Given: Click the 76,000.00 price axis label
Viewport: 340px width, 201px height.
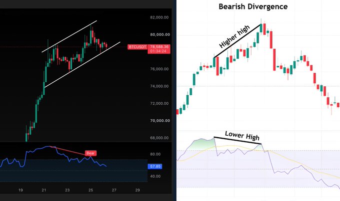Looking at the screenshot, I should tap(159, 69).
